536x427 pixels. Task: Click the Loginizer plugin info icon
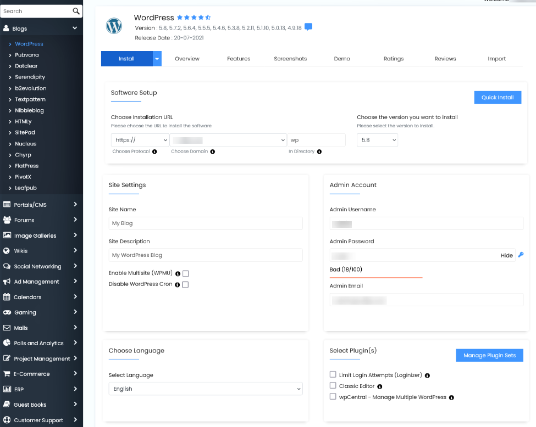[x=427, y=375]
